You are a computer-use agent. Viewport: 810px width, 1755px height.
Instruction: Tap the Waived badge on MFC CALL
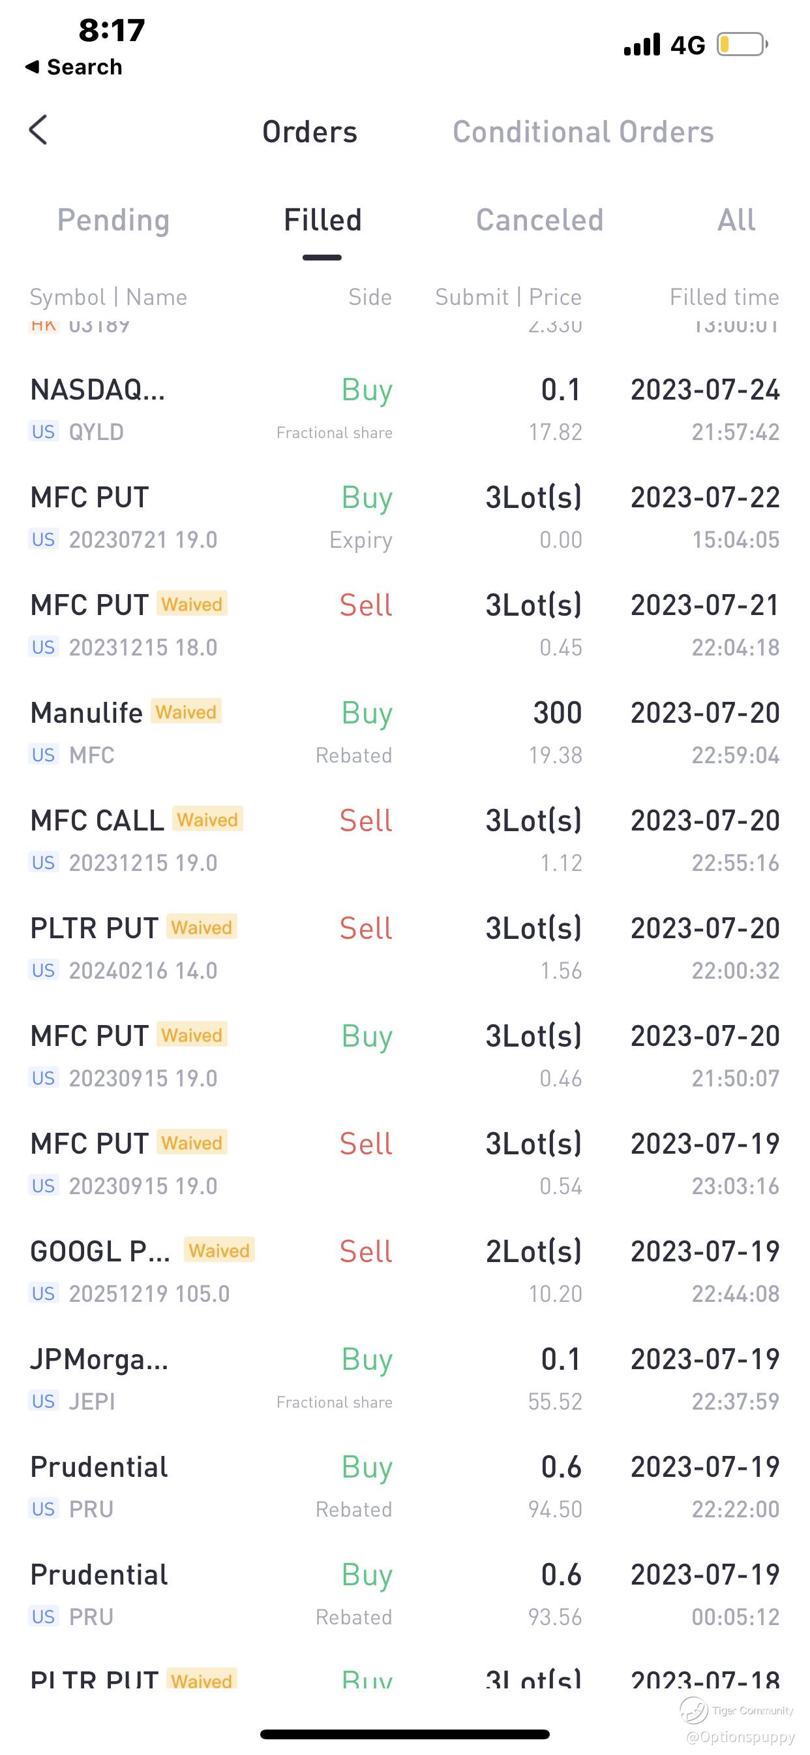(x=207, y=819)
